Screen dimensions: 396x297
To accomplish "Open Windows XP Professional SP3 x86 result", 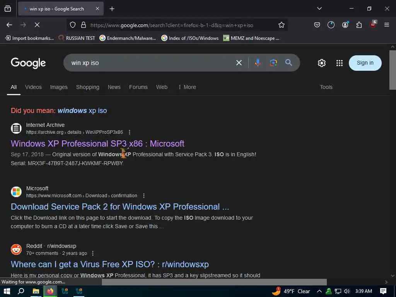I will [x=97, y=144].
